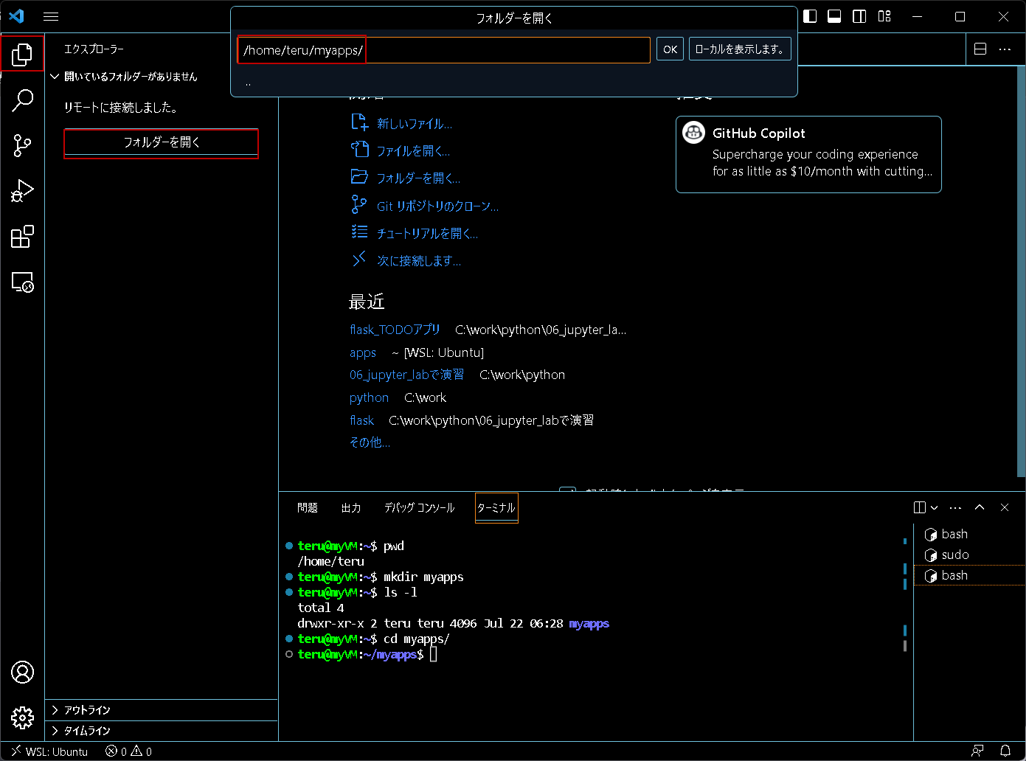Expand the アウトライン section

pos(161,710)
